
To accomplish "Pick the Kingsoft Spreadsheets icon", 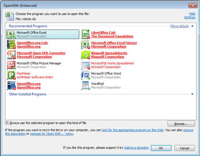I will pos(86,55).
